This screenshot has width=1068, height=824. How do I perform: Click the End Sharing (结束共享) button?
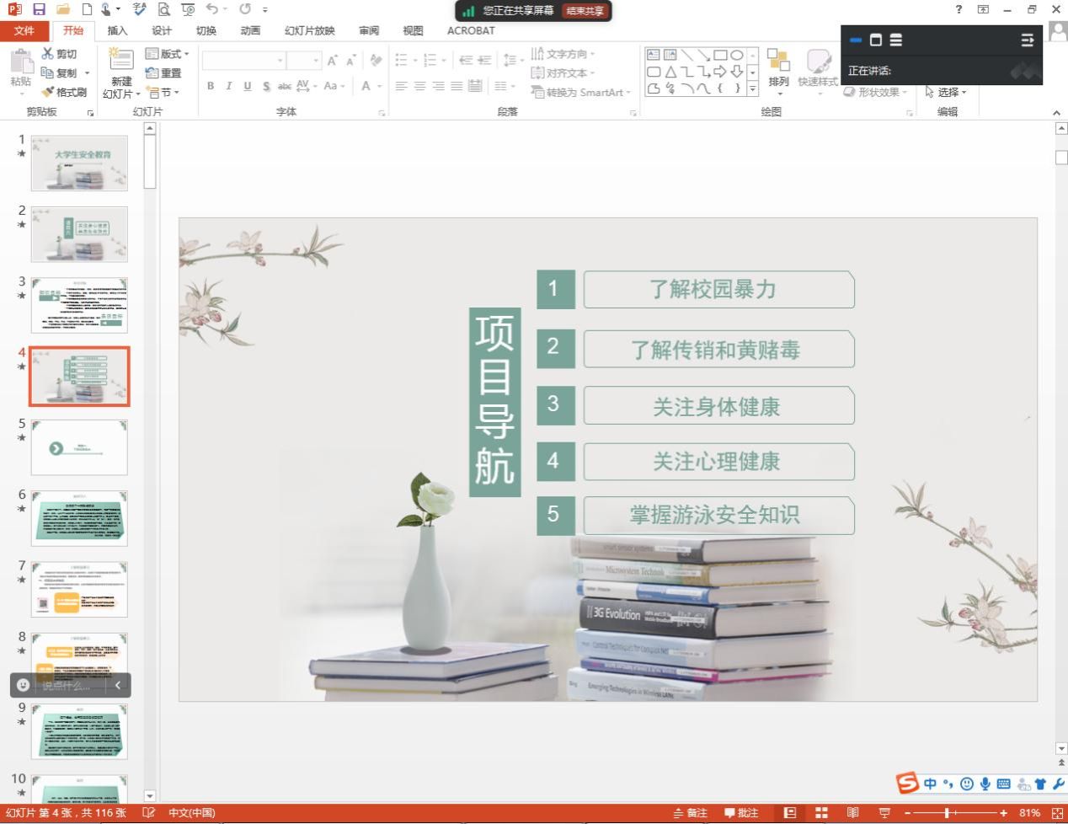(x=585, y=11)
